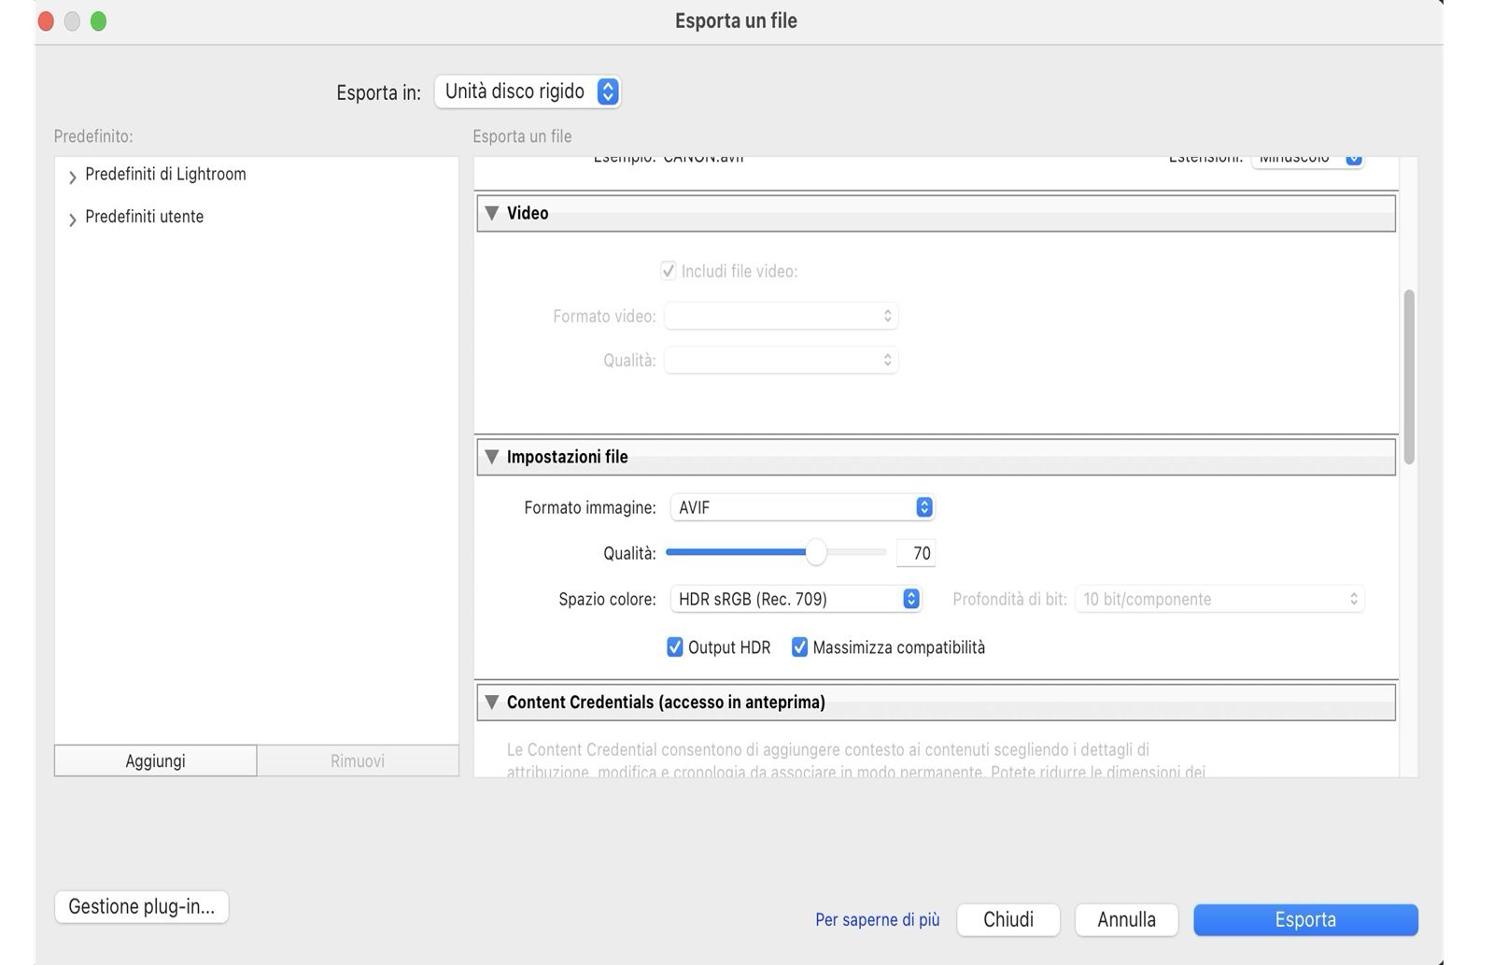Screen dimensions: 1494x965
Task: Disable the Output HDR checkbox
Action: coord(675,647)
